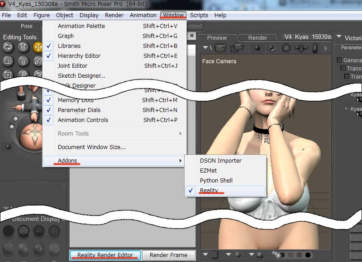Open the Scripts menu
This screenshot has width=362, height=262.
tap(199, 15)
